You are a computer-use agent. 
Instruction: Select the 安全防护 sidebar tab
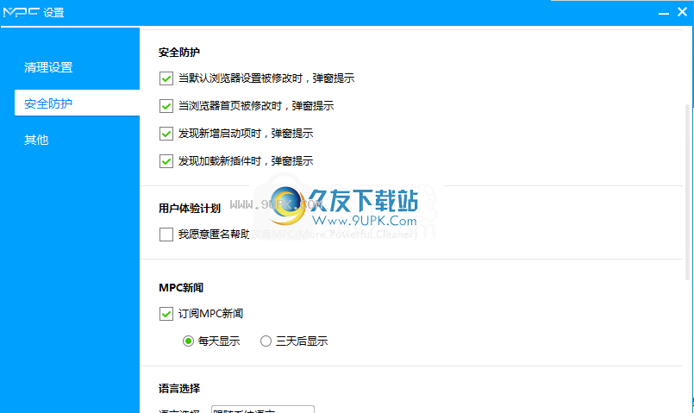pyautogui.click(x=77, y=103)
